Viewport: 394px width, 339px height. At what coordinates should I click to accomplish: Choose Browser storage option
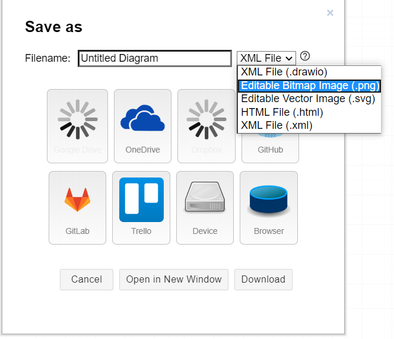pos(269,207)
